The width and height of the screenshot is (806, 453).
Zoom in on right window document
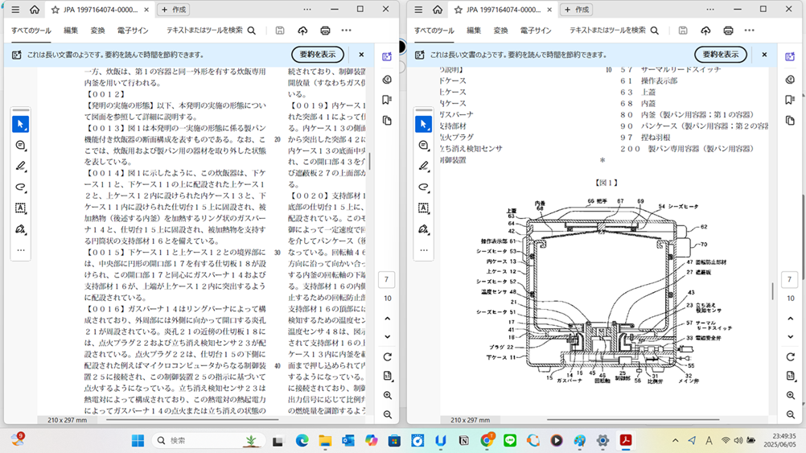(x=791, y=395)
